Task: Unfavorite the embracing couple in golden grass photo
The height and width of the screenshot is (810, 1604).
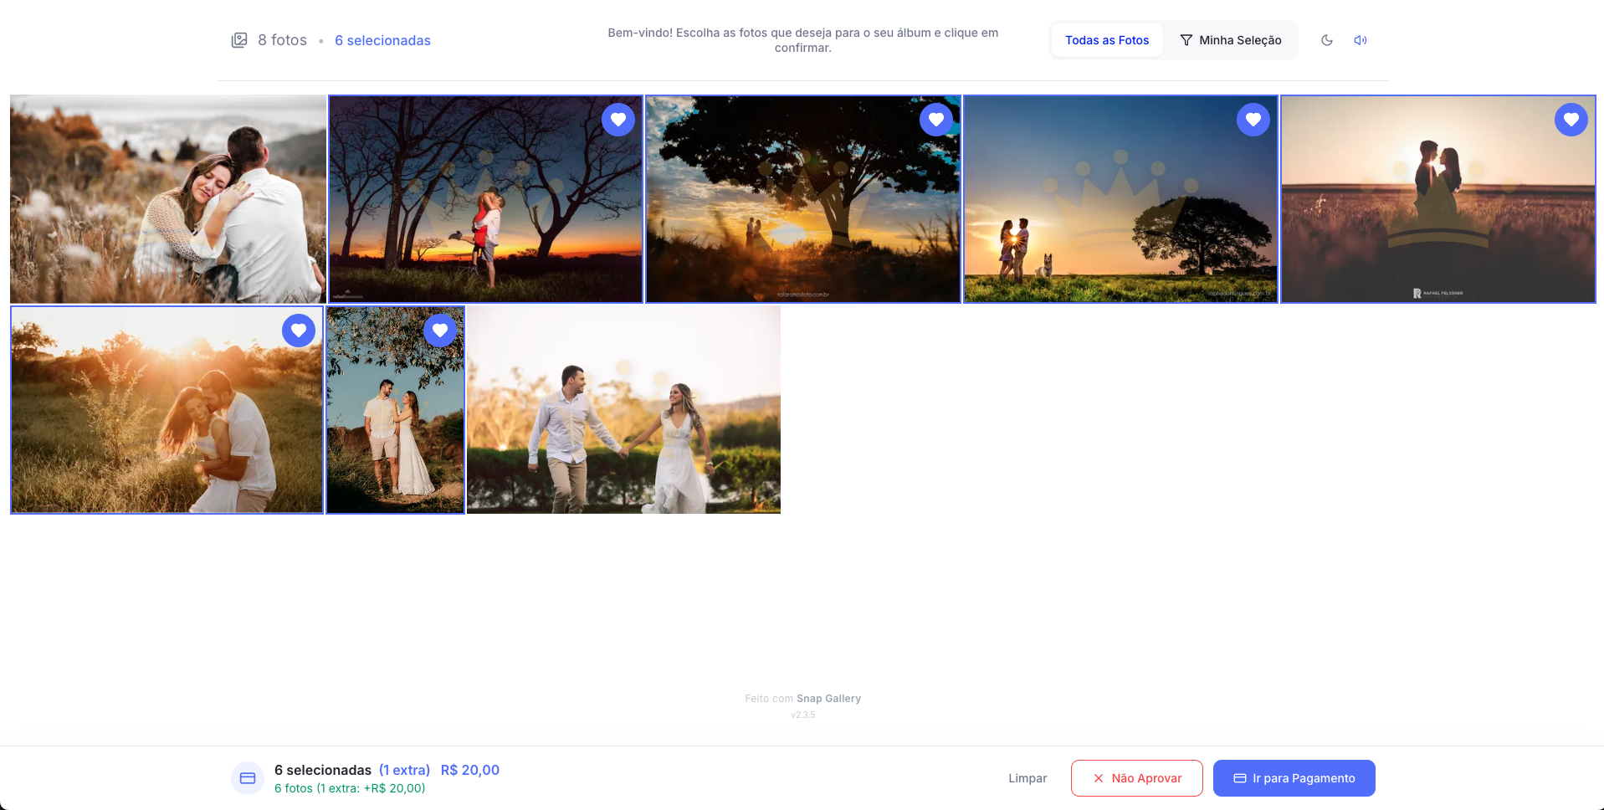Action: (299, 331)
